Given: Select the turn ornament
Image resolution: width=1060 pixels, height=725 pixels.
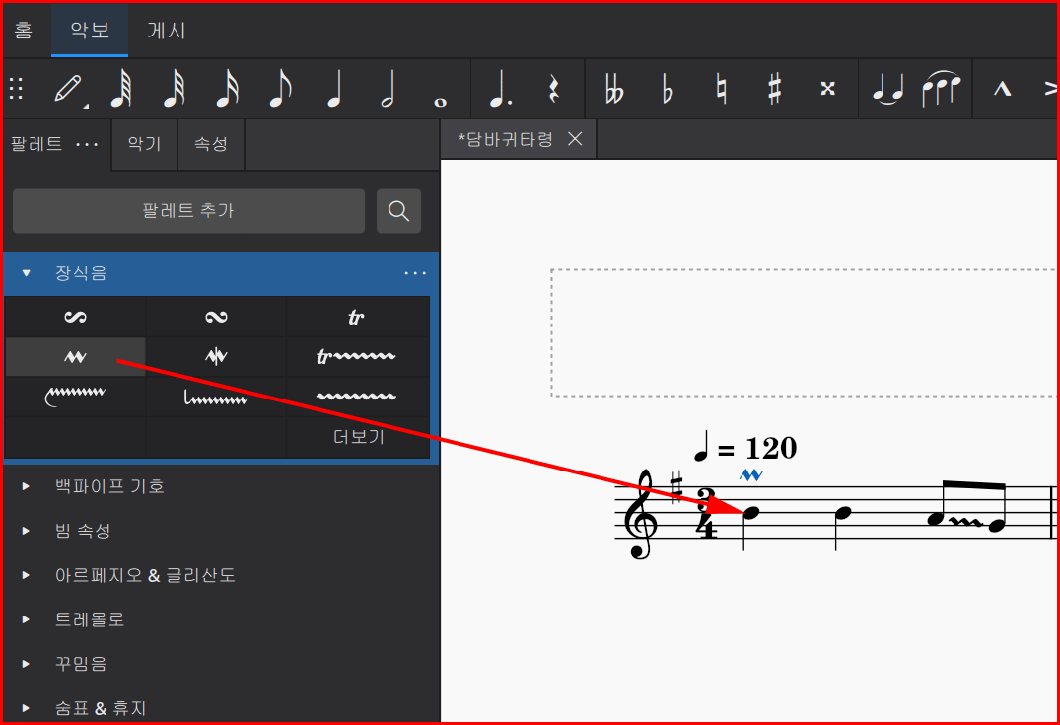Looking at the screenshot, I should click(x=216, y=317).
